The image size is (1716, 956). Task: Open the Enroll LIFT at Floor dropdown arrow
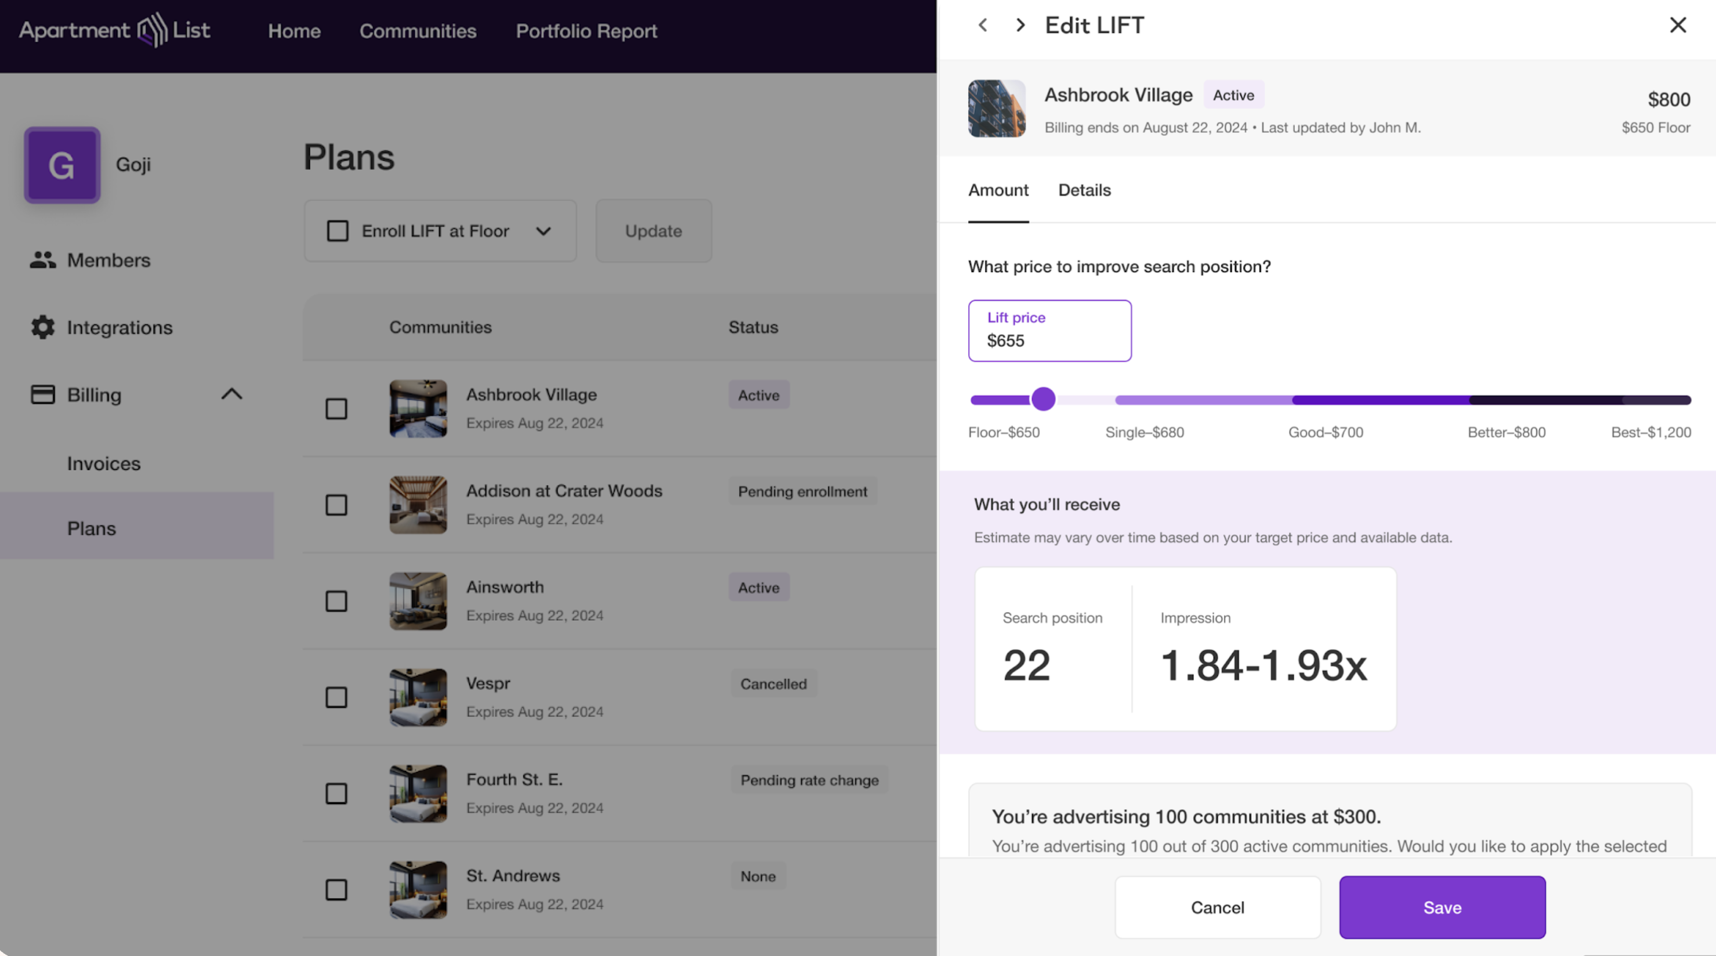click(x=544, y=231)
